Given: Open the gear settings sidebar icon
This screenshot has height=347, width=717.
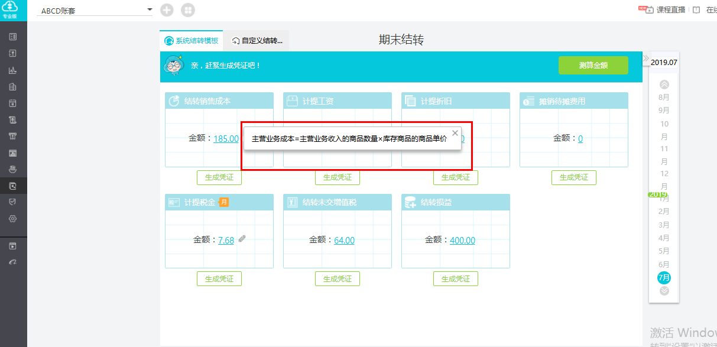Looking at the screenshot, I should [13, 219].
